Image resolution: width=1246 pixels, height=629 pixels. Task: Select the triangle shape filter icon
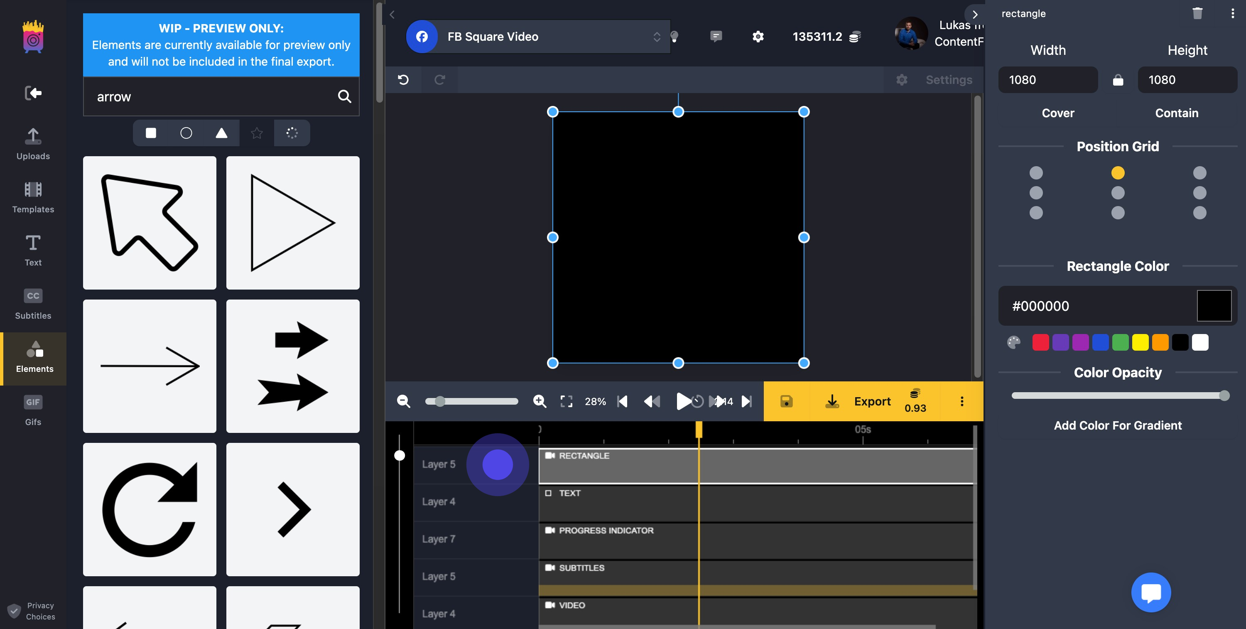pos(221,133)
